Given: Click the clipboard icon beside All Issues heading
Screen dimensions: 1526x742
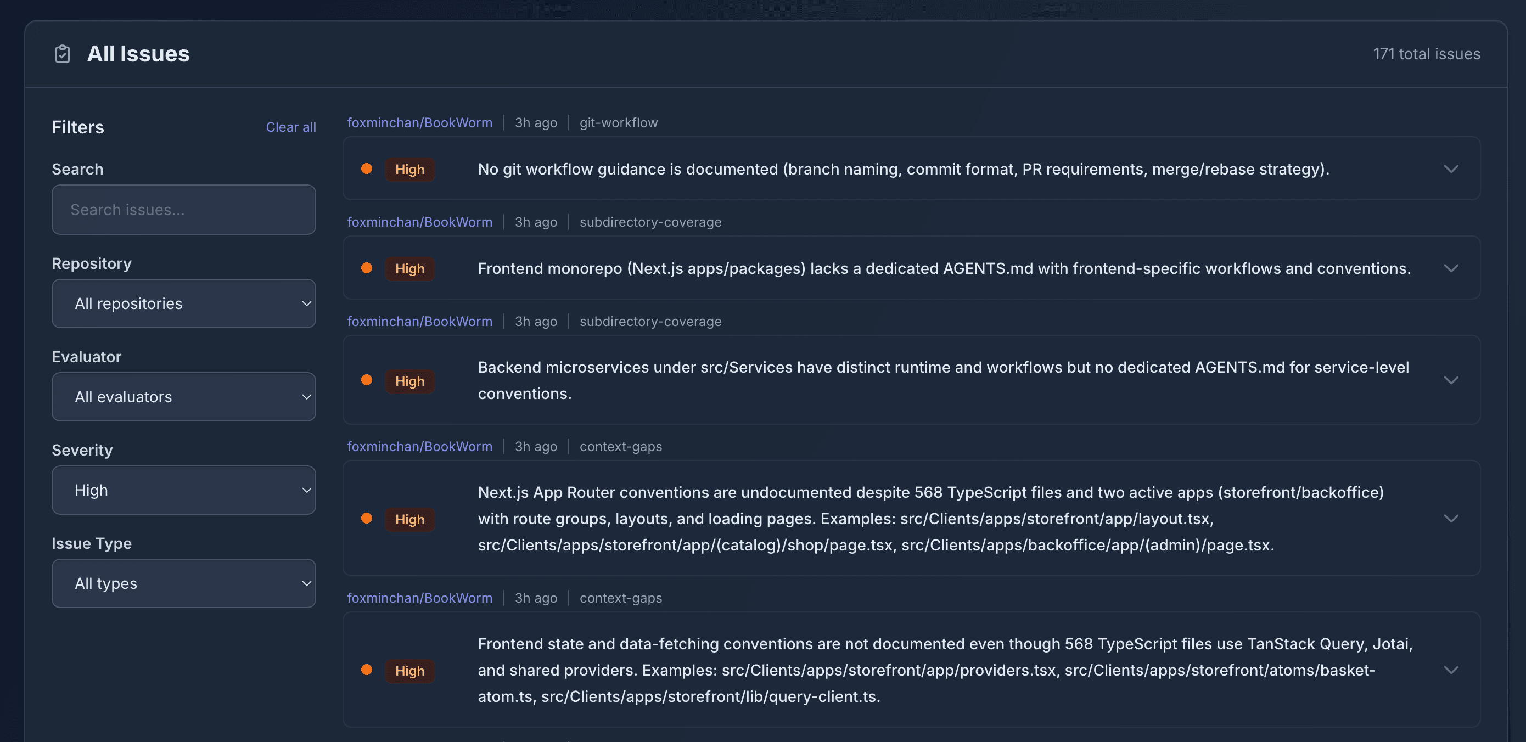Looking at the screenshot, I should point(62,54).
